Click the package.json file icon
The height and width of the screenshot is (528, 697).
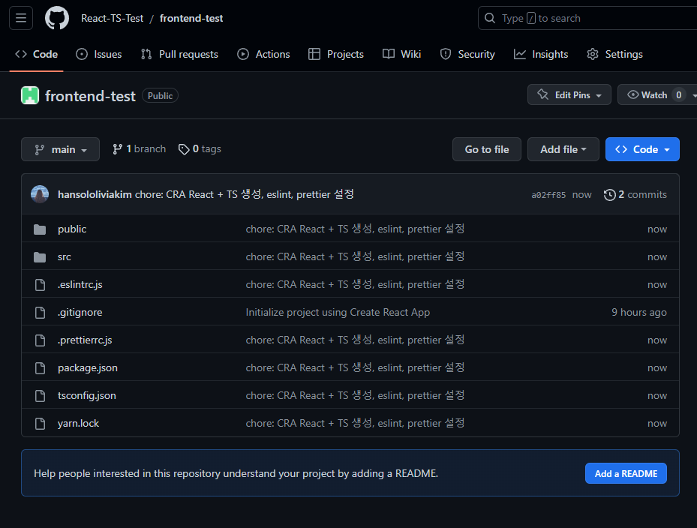40,368
